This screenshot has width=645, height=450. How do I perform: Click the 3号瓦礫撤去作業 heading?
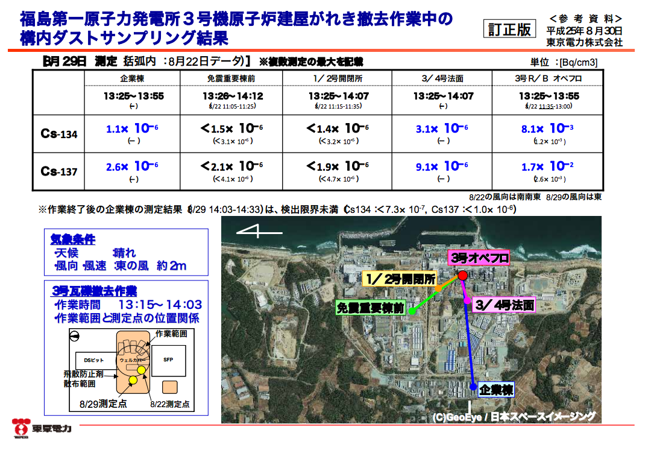click(93, 291)
